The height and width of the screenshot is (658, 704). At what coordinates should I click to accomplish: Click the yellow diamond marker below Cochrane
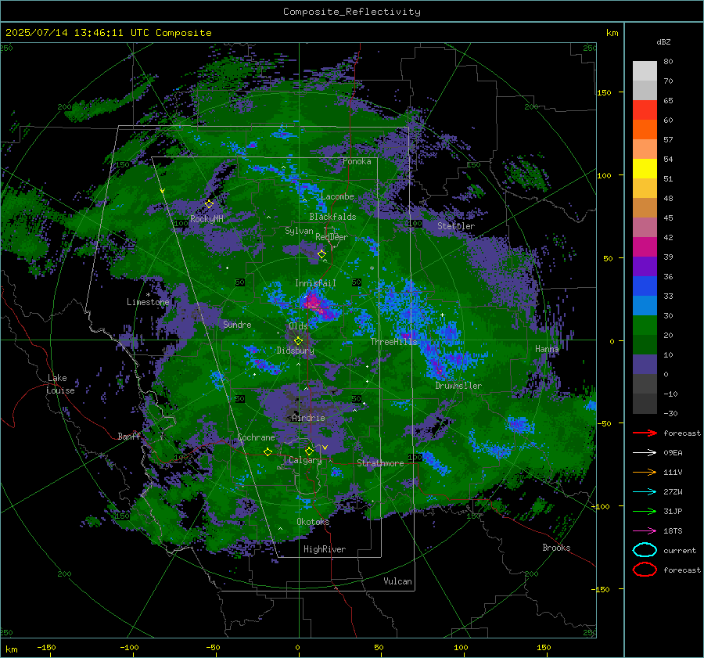click(x=268, y=451)
